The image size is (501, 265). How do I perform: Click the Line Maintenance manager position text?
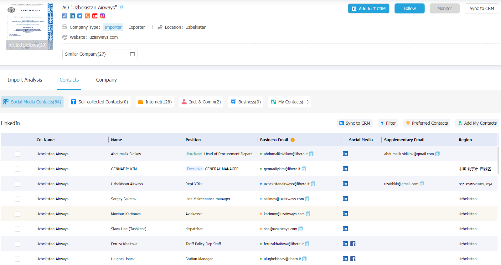(208, 199)
